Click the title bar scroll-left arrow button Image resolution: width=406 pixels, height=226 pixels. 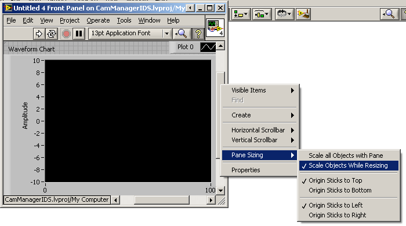click(190, 8)
